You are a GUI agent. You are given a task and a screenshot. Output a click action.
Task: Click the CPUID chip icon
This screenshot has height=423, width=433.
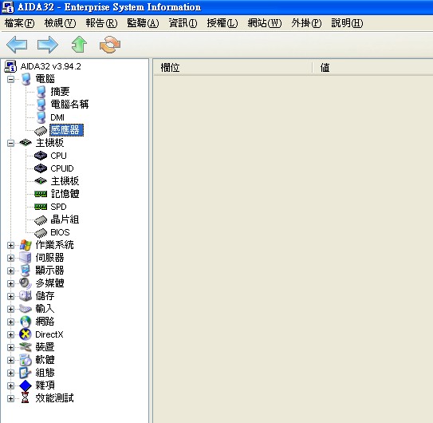41,168
